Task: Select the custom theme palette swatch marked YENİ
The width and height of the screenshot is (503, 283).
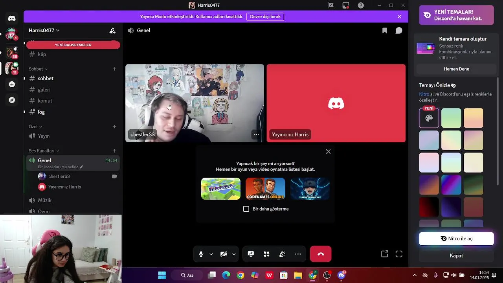Action: 429,118
